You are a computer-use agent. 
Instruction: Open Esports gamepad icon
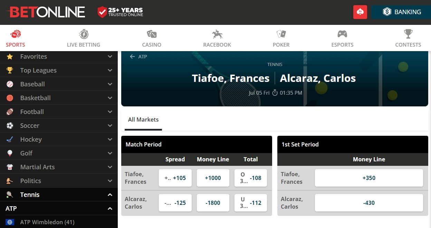(x=342, y=34)
